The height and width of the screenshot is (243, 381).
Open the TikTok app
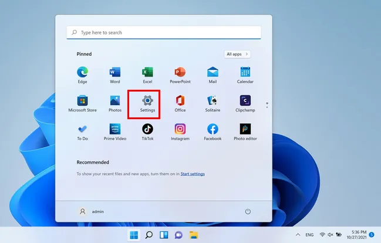click(147, 132)
